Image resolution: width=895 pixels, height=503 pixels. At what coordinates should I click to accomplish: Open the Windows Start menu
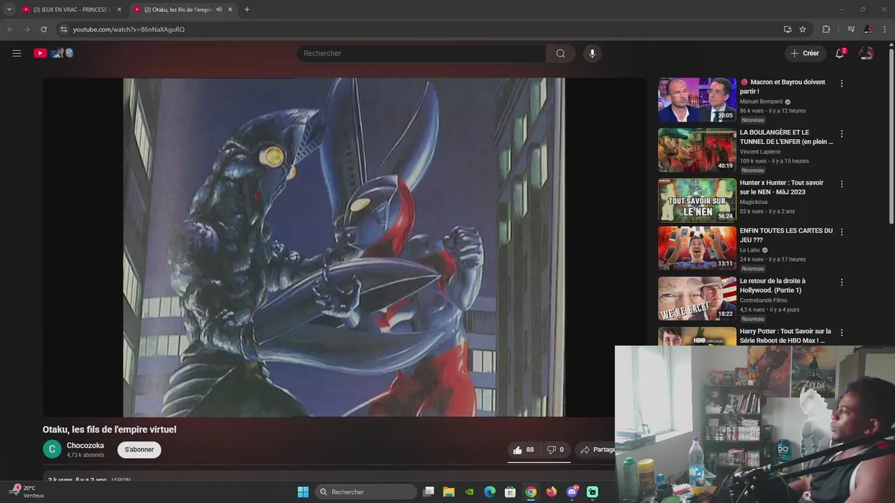click(x=303, y=492)
